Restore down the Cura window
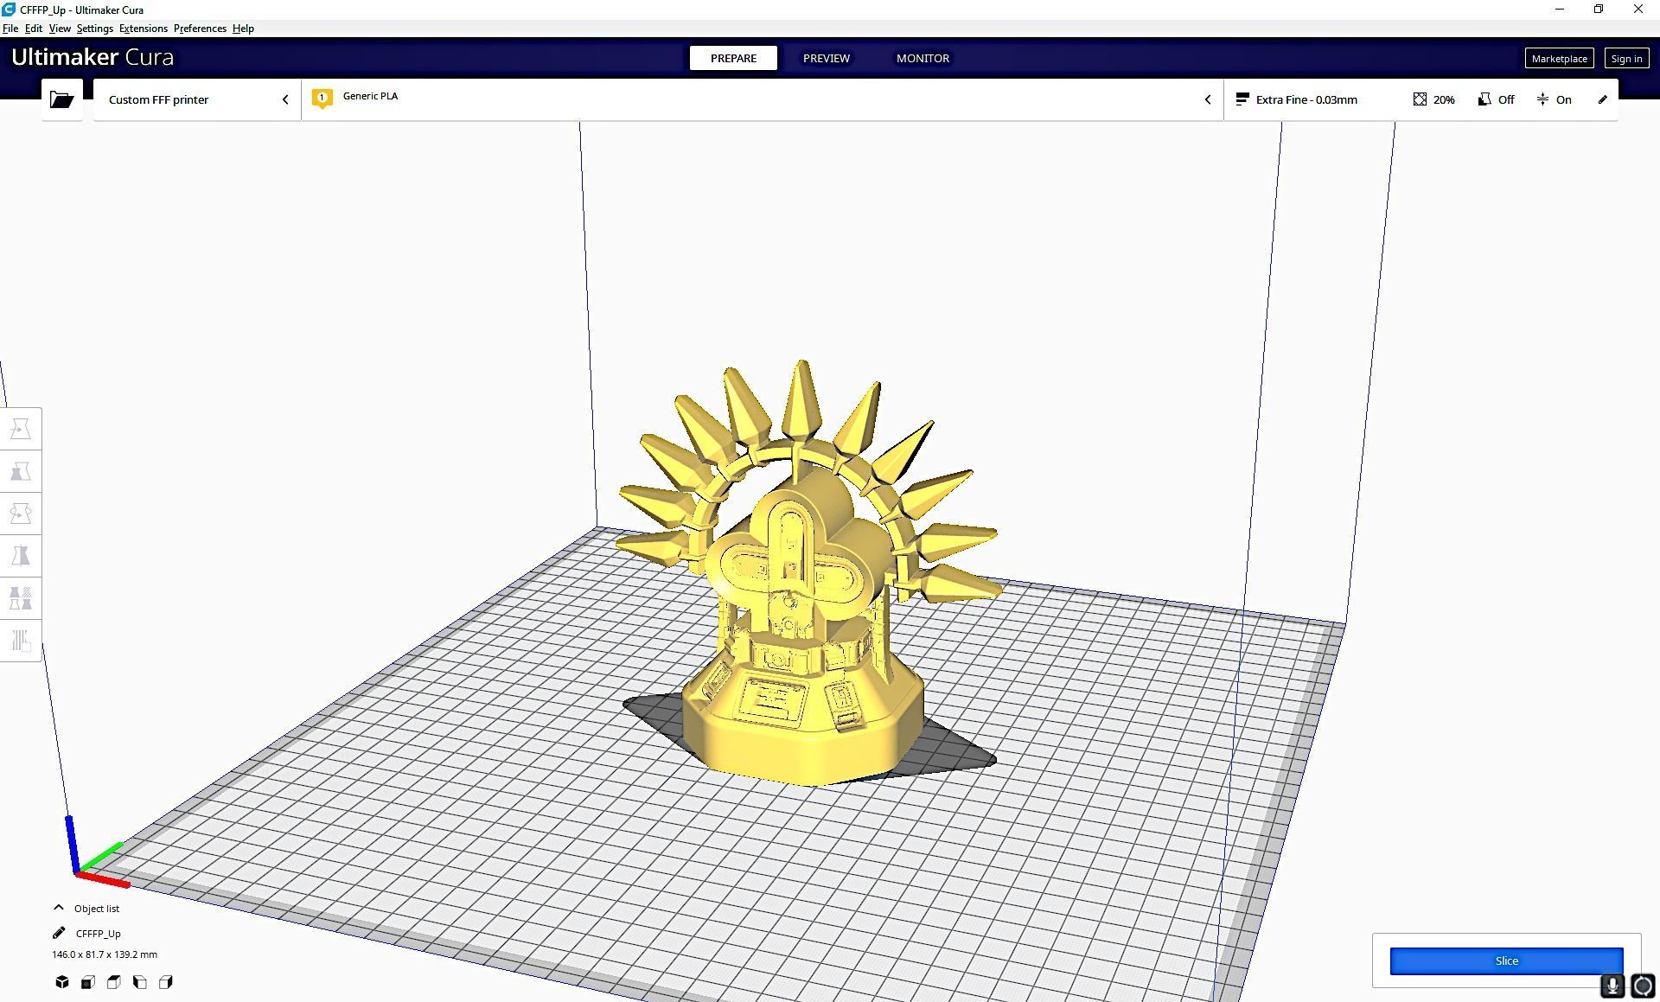The height and width of the screenshot is (1002, 1660). coord(1599,10)
